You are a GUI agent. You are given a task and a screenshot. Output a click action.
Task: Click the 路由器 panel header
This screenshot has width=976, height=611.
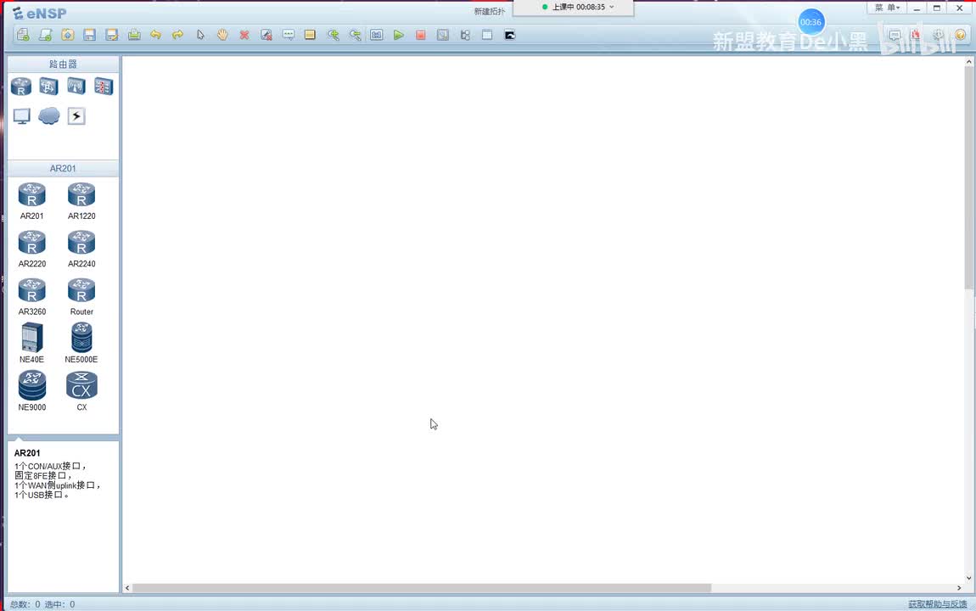63,64
